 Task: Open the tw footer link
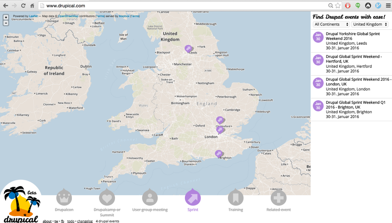coord(56,221)
